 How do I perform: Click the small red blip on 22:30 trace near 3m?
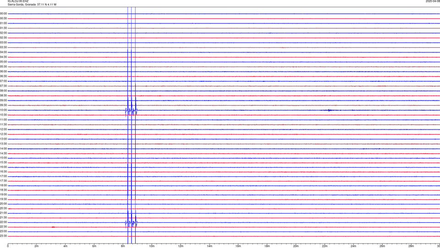[53, 227]
